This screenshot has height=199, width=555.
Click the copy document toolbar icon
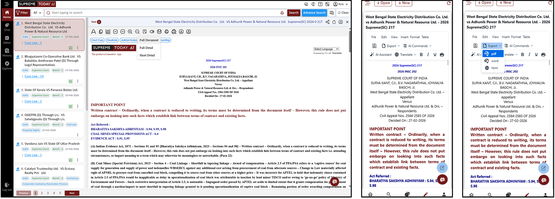(x=101, y=32)
